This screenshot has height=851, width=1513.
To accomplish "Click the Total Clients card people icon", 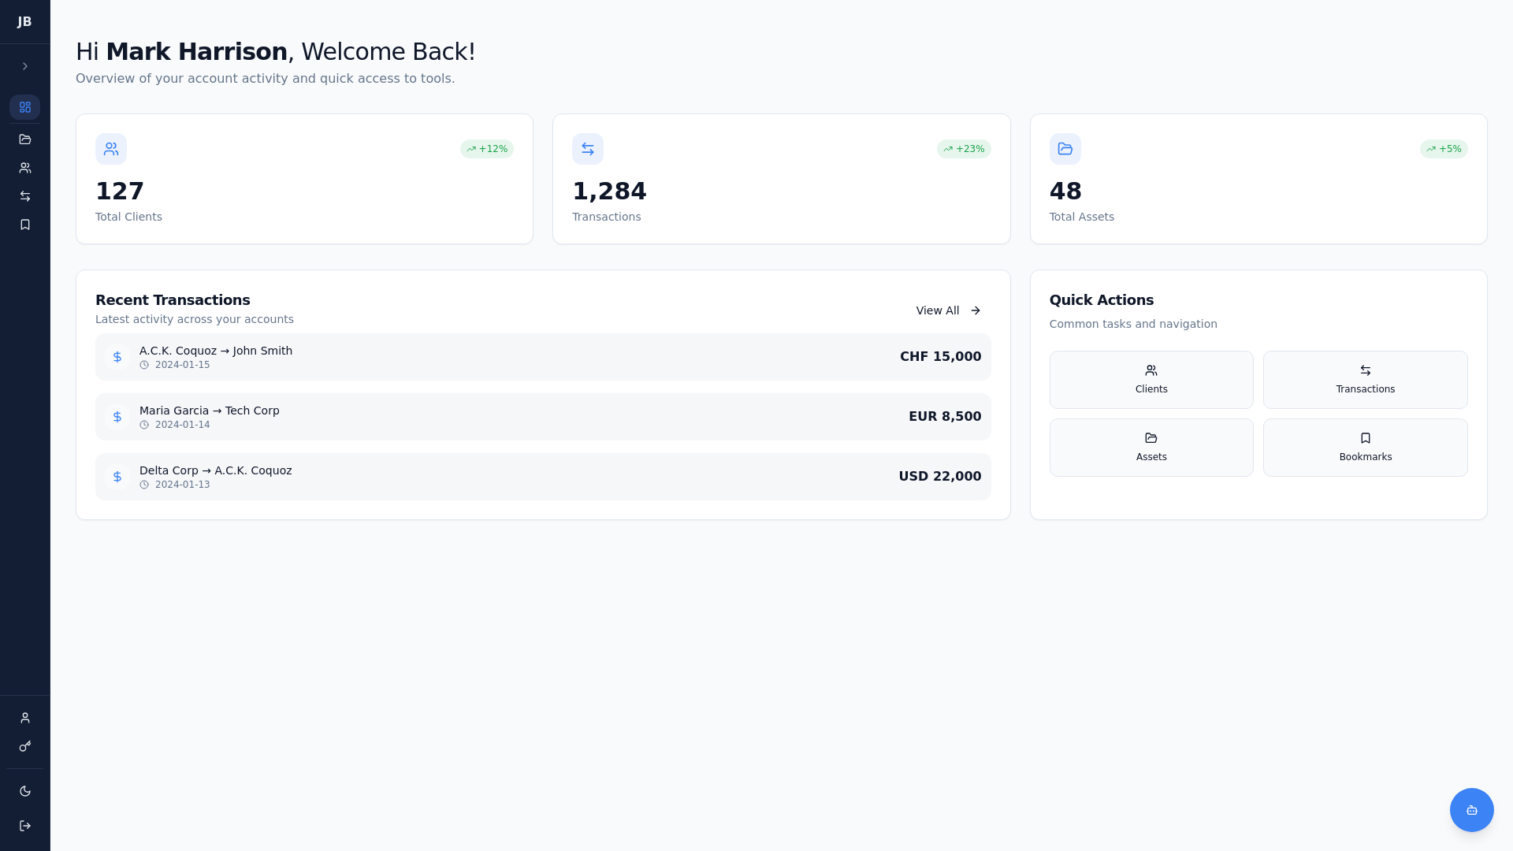I will click(111, 149).
